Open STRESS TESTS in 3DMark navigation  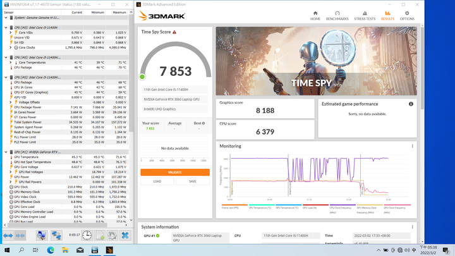tap(365, 16)
